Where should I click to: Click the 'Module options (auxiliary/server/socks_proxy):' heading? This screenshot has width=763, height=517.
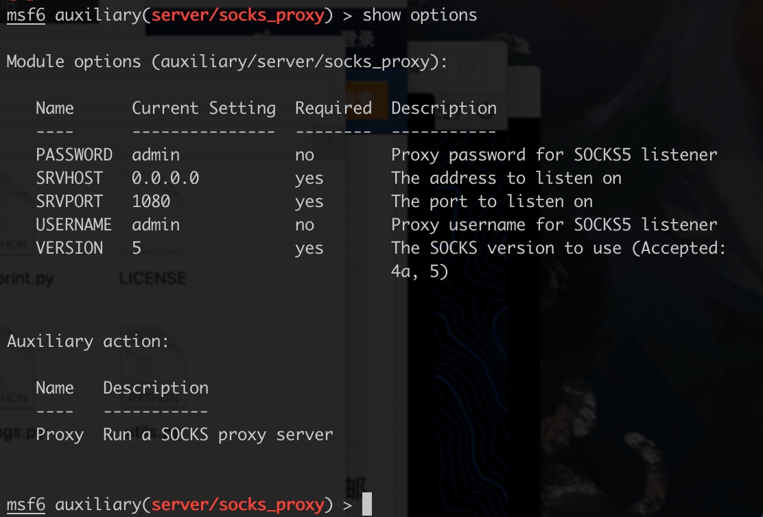click(x=226, y=62)
